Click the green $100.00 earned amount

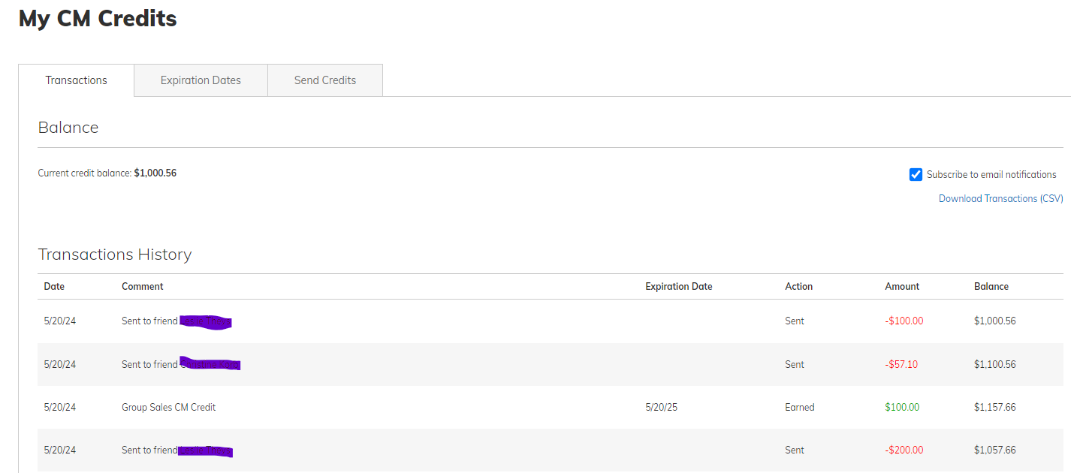(902, 408)
